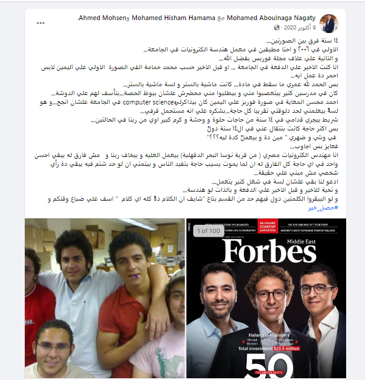Image resolution: width=365 pixels, height=380 pixels.
Task: Click the 'Middle East' text on the cover
Action: click(301, 241)
